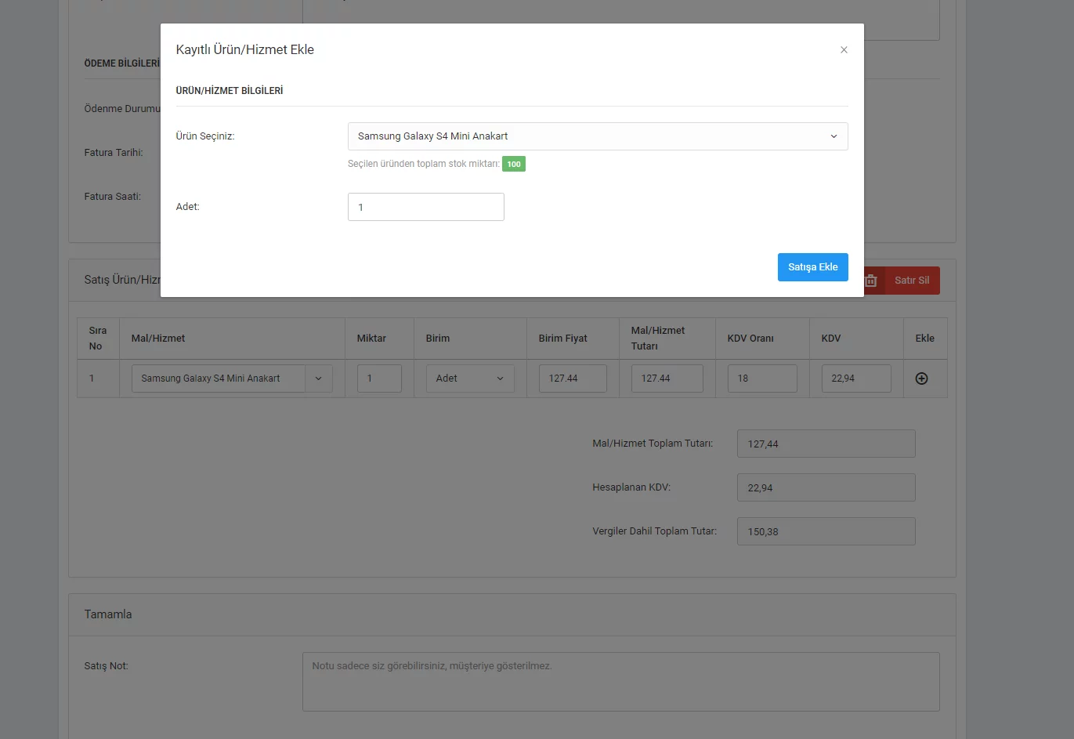Click the Adet quantity input field
1074x739 pixels.
pyautogui.click(x=425, y=207)
